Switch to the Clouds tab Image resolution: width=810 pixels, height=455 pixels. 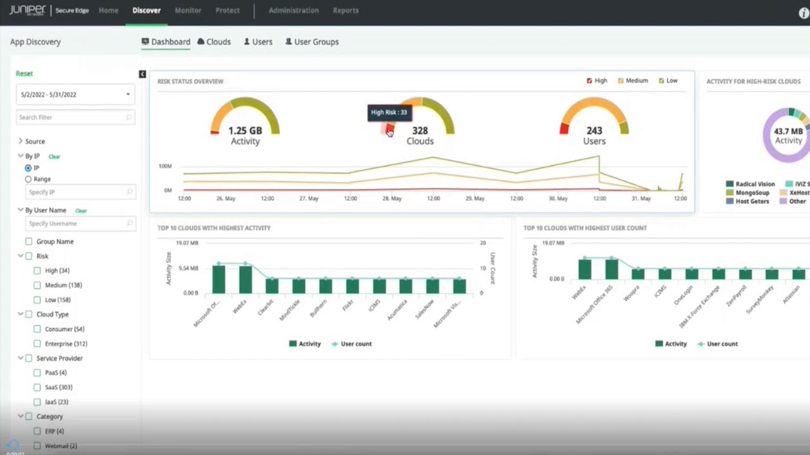pos(214,42)
